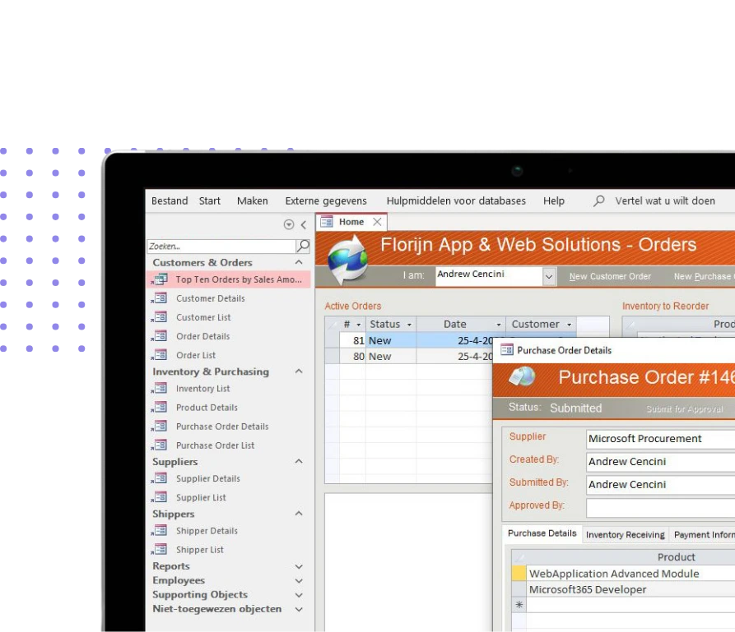Click the New Customer Order link
The width and height of the screenshot is (735, 632).
pos(610,277)
